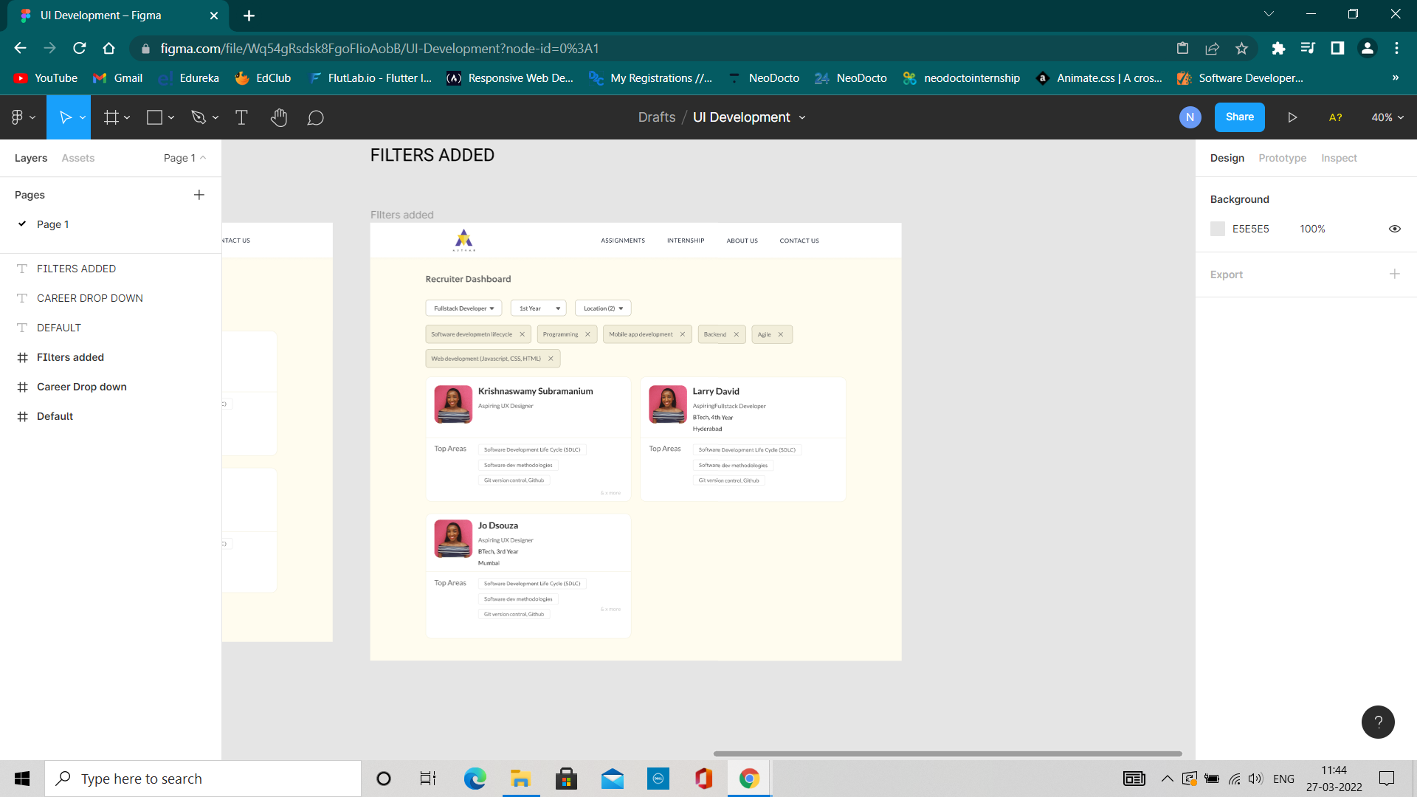Select the Rectangle shape tool
The width and height of the screenshot is (1417, 797).
[x=154, y=117]
